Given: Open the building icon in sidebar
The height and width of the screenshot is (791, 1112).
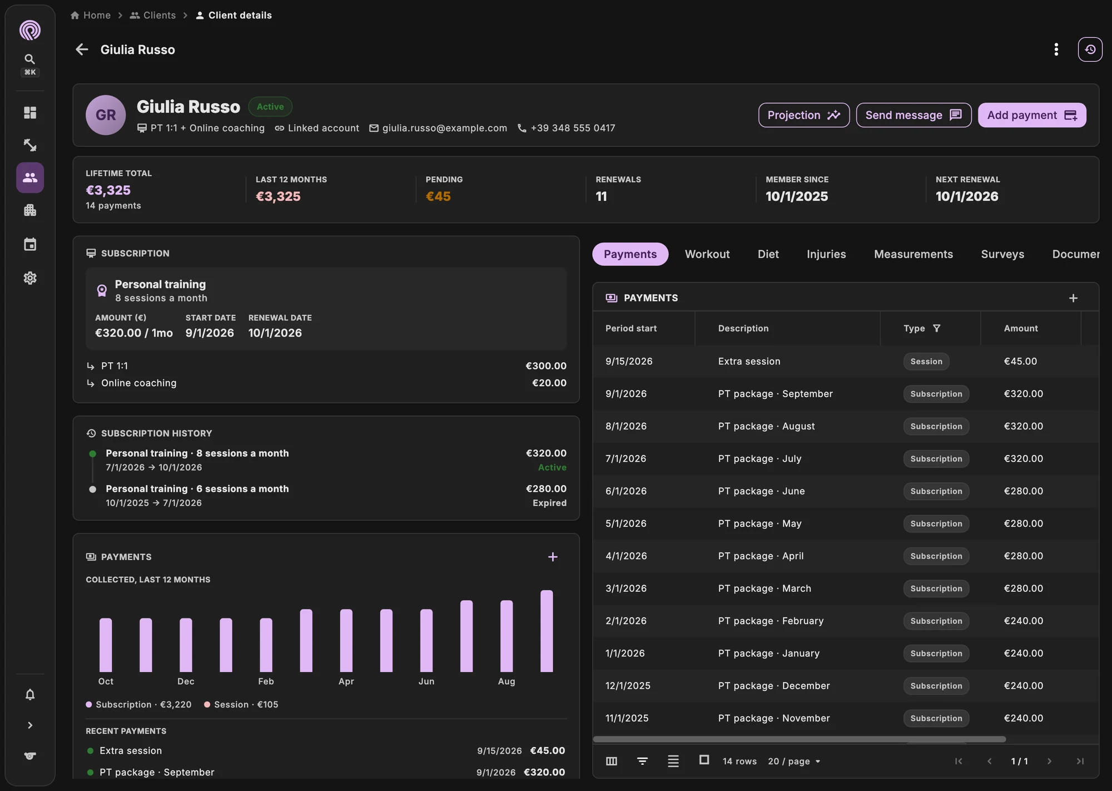Looking at the screenshot, I should (30, 210).
